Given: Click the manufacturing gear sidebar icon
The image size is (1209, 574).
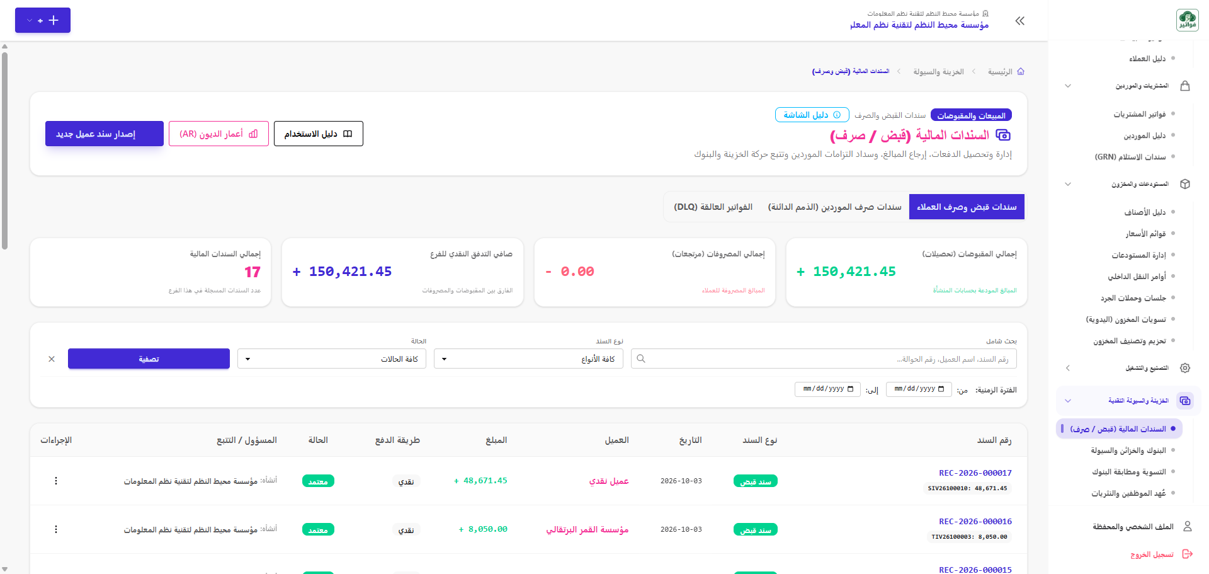Looking at the screenshot, I should tap(1185, 368).
